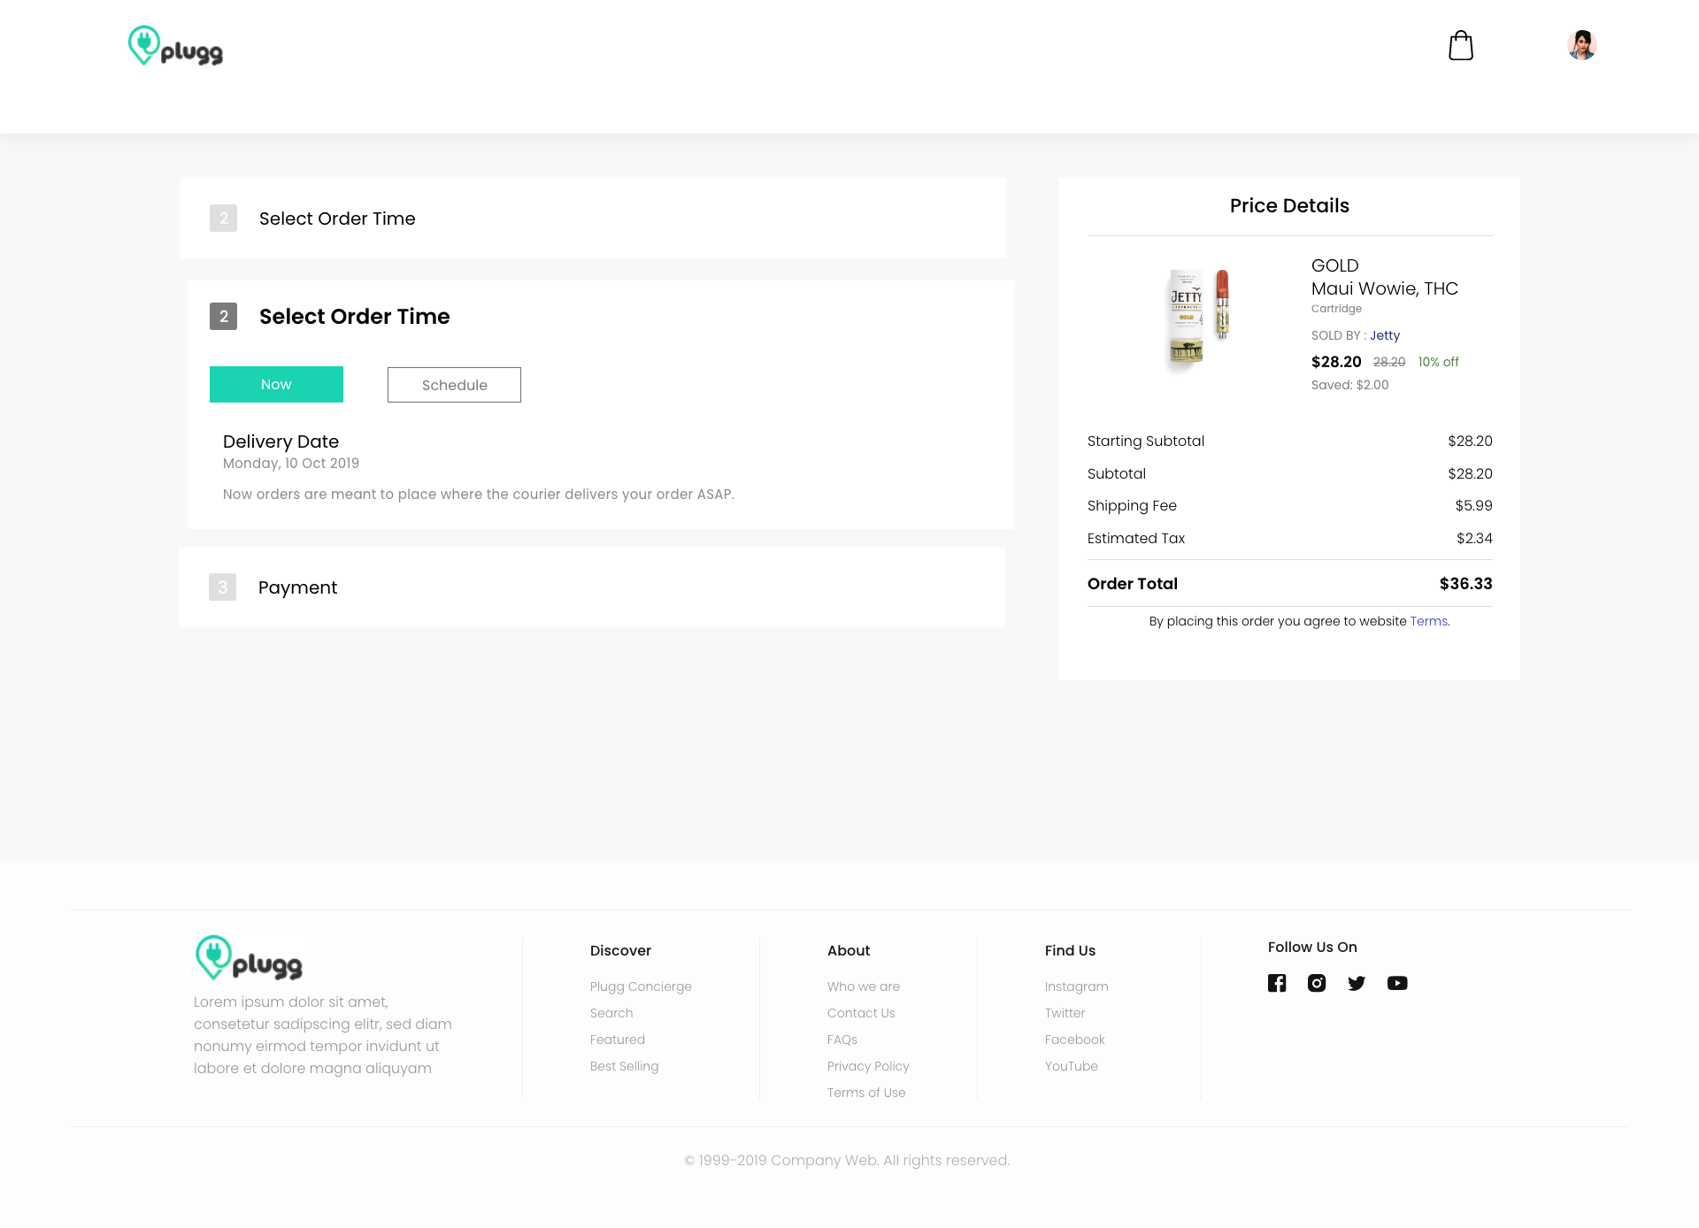
Task: Click the Saved: $2.00 text
Action: [x=1349, y=385]
